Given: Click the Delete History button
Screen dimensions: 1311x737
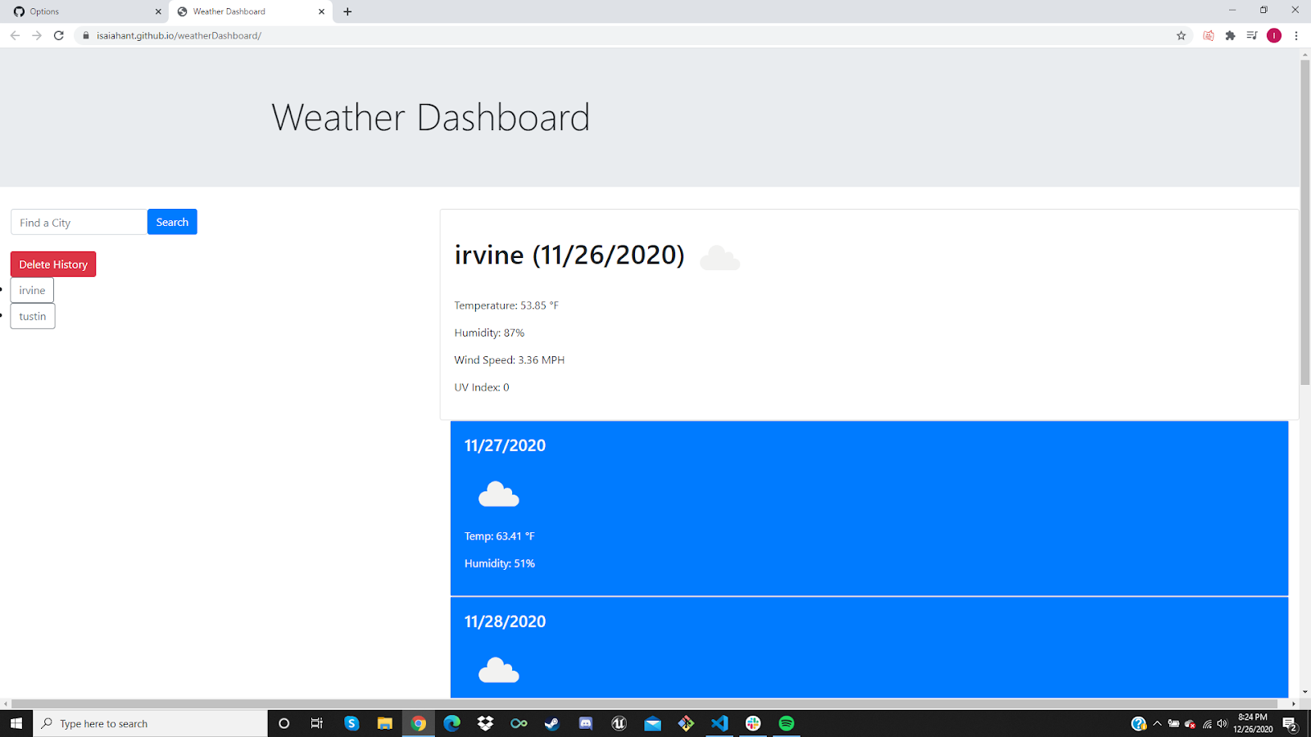Looking at the screenshot, I should (52, 264).
